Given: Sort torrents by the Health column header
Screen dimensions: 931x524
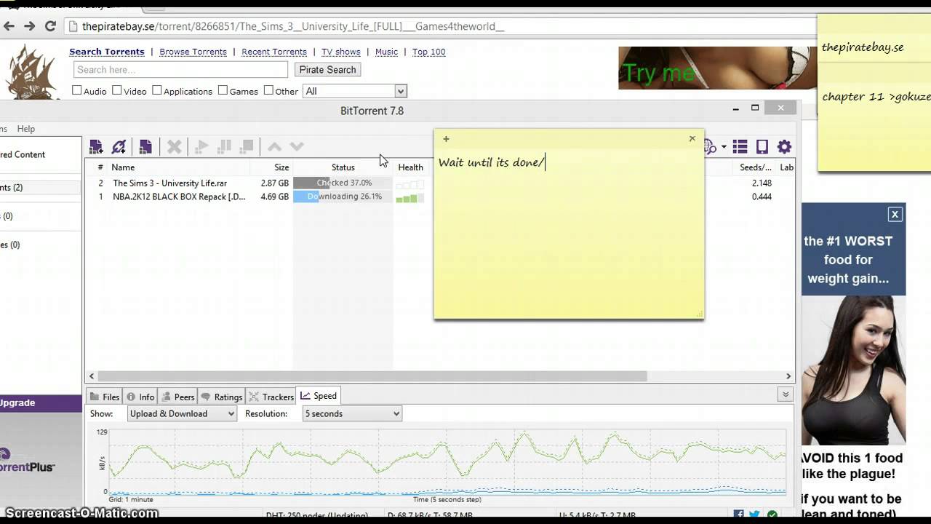Looking at the screenshot, I should point(410,167).
